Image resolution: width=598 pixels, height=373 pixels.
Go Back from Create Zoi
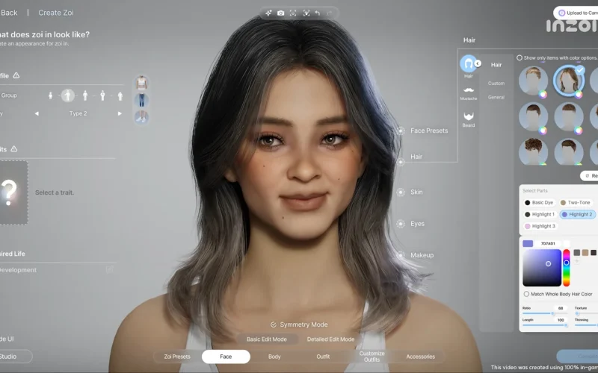(9, 13)
